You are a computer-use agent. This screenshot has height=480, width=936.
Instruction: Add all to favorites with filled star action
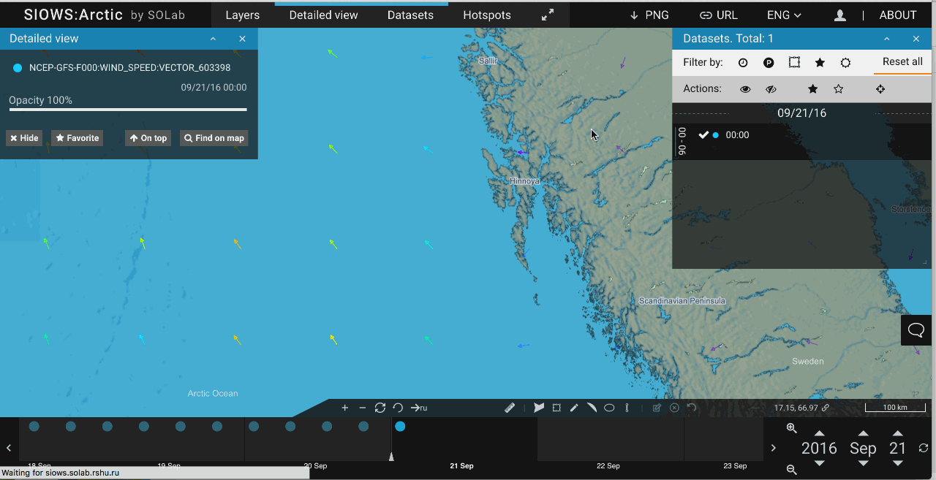coord(812,89)
